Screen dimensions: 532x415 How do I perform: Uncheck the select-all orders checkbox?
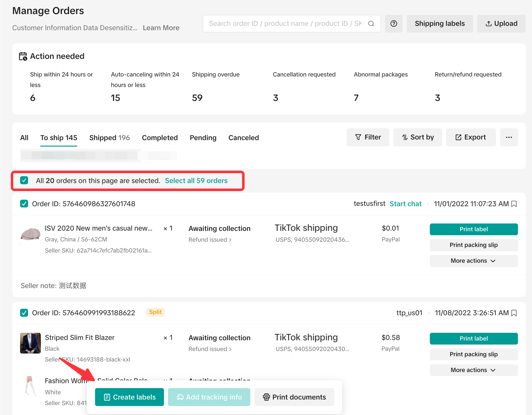click(24, 180)
